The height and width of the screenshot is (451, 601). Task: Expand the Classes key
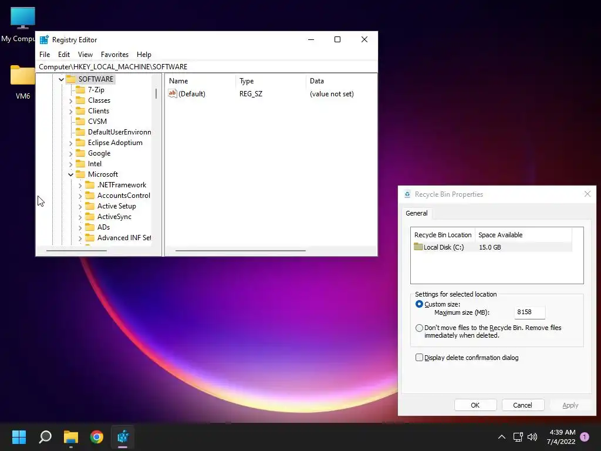[x=71, y=100]
